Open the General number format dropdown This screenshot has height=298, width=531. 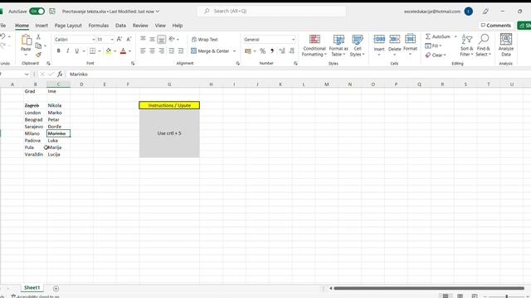click(x=293, y=40)
